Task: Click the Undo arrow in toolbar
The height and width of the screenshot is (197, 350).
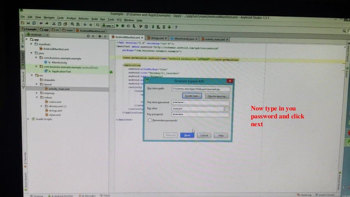Action: [41, 23]
